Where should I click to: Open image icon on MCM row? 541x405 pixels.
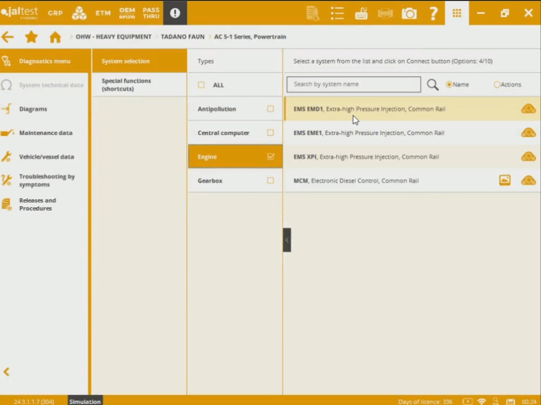point(505,180)
